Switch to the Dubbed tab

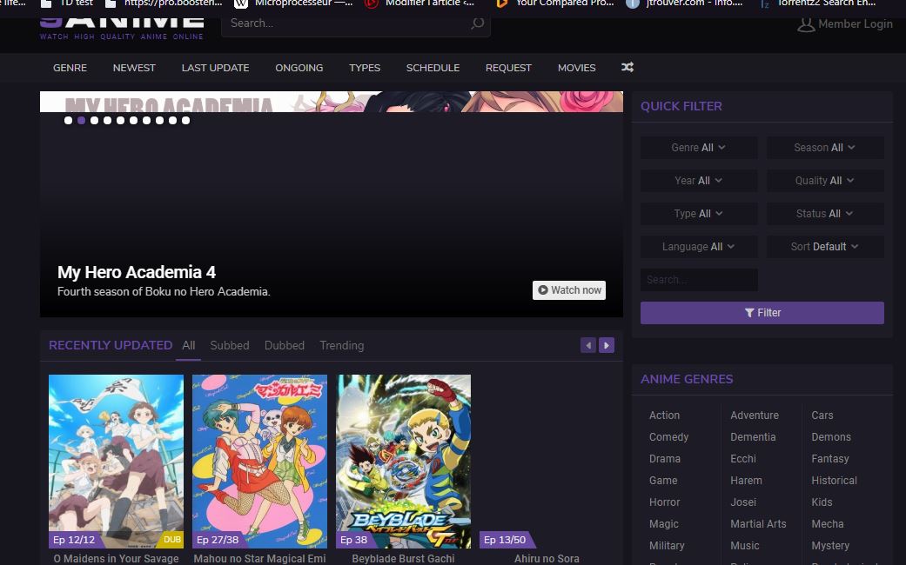pyautogui.click(x=285, y=346)
